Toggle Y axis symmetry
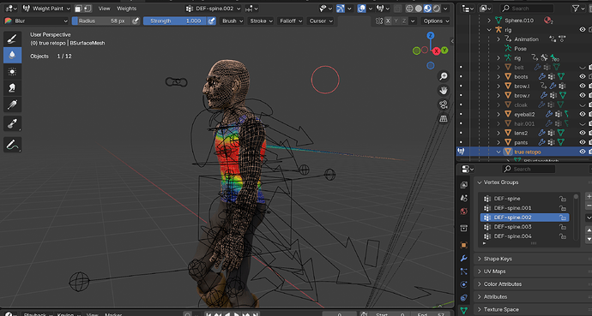592x316 pixels. tap(396, 21)
